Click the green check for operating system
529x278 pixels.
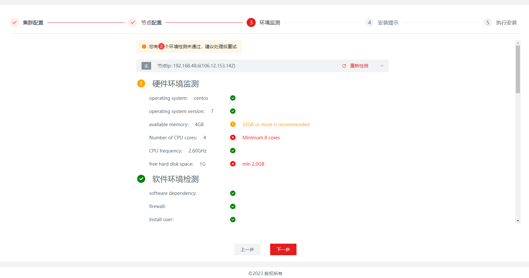tap(233, 98)
